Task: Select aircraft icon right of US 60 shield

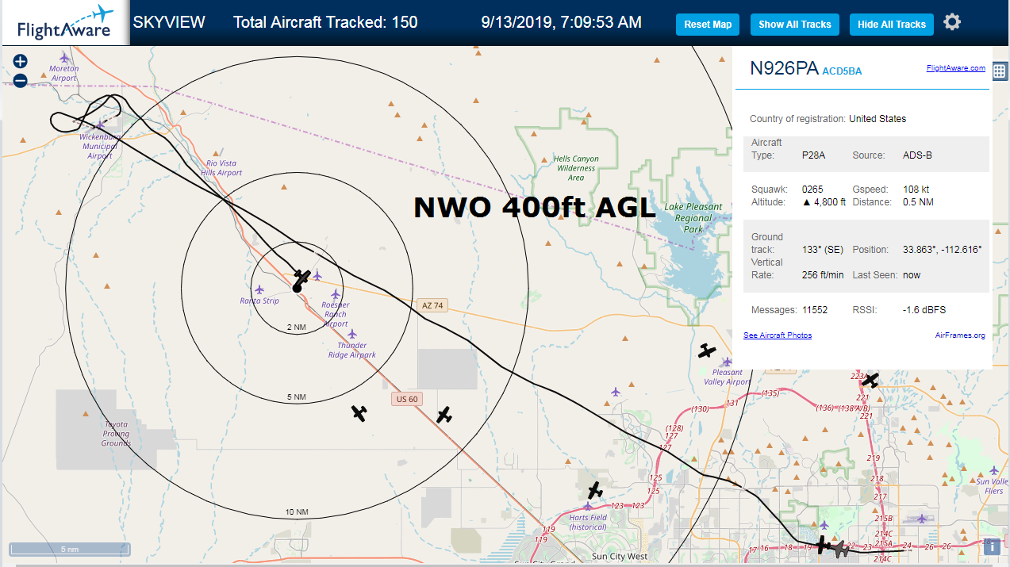Action: point(444,414)
